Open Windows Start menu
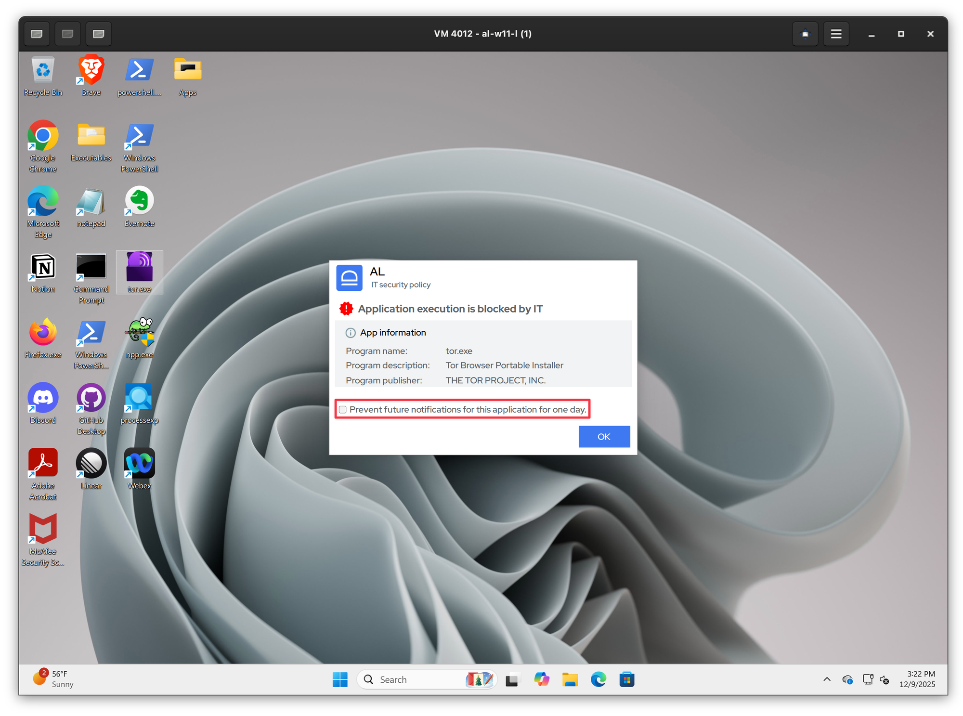 [340, 679]
